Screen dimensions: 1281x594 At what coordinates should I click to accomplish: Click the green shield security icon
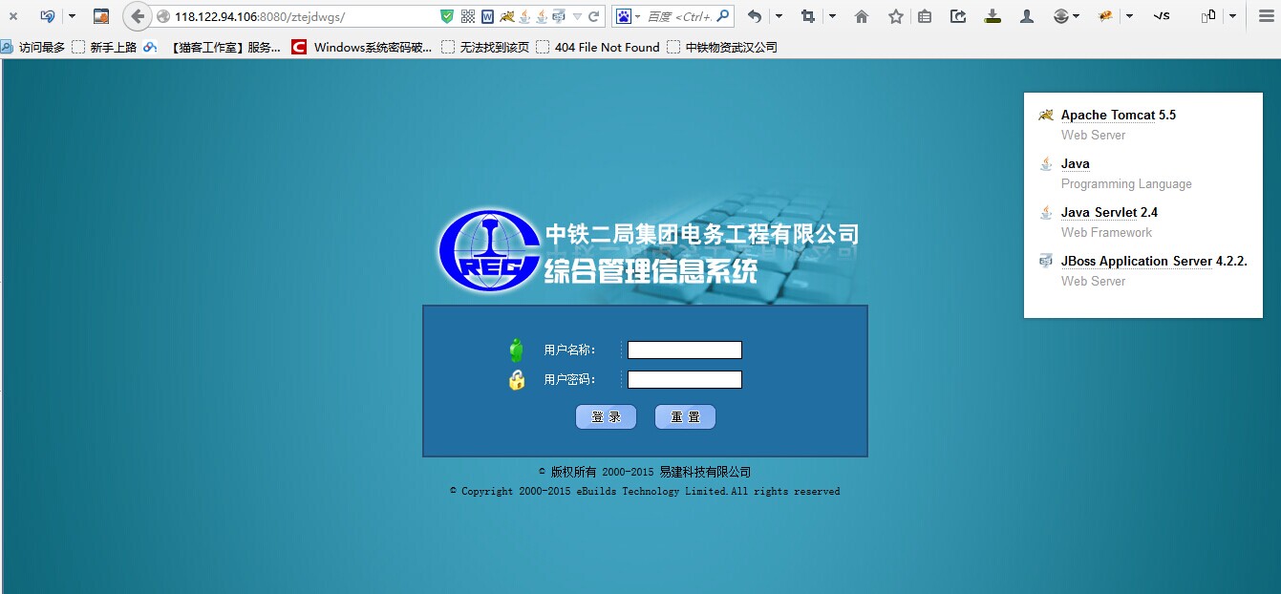(447, 16)
